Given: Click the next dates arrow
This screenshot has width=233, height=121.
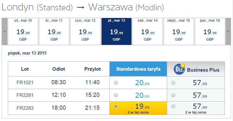Looking at the screenshot, I should pyautogui.click(x=228, y=32).
